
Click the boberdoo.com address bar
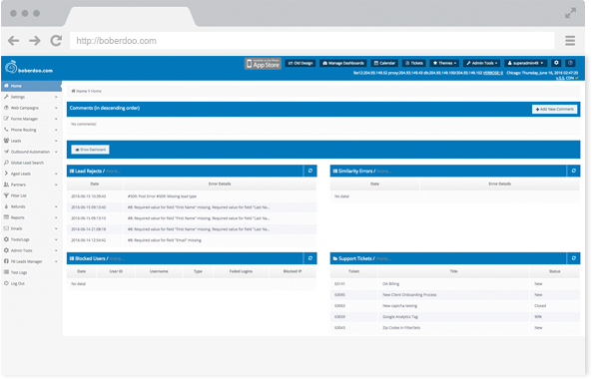point(312,41)
